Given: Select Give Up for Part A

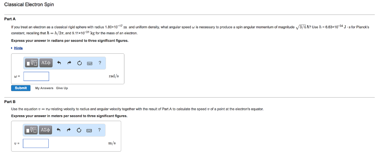Looking at the screenshot, I should (62, 88).
